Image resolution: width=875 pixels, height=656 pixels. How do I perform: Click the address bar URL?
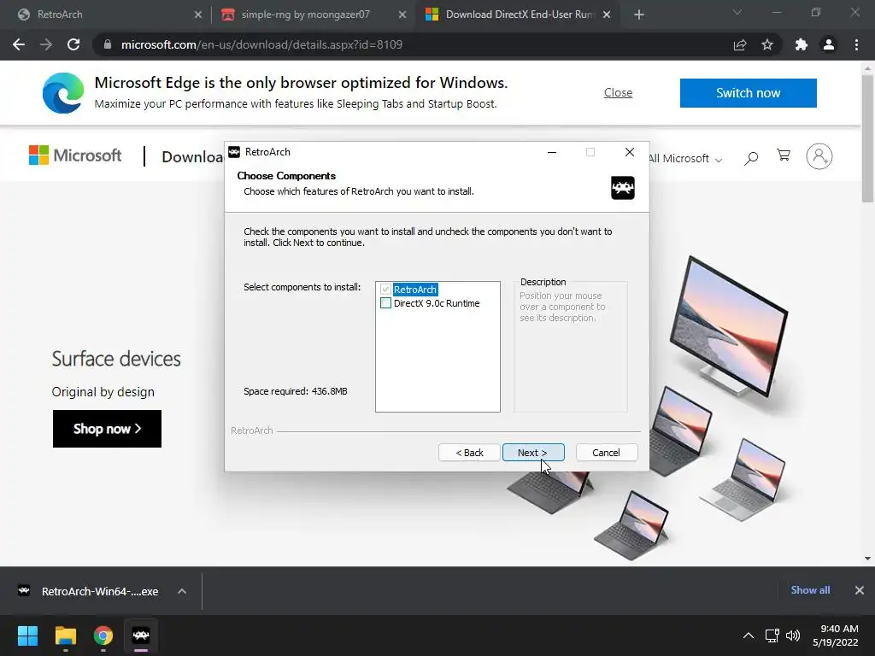point(261,44)
